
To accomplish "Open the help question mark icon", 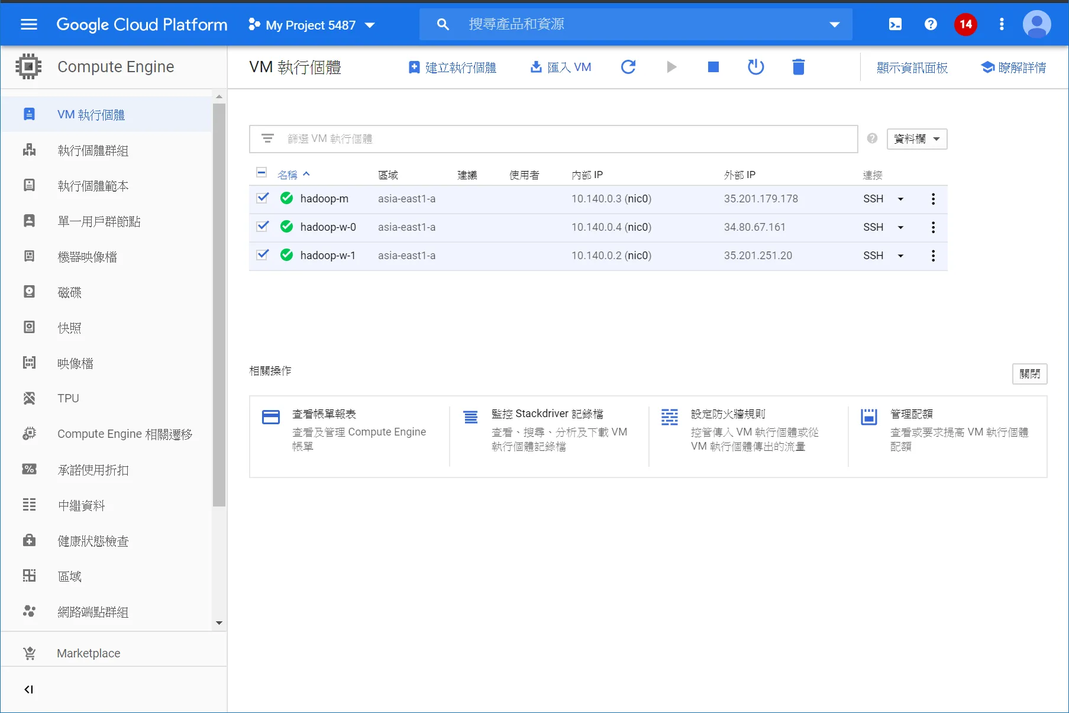I will click(931, 24).
